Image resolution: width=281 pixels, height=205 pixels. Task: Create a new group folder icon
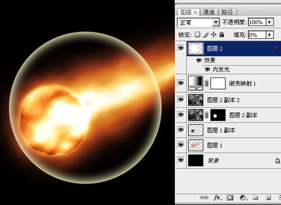[255, 197]
